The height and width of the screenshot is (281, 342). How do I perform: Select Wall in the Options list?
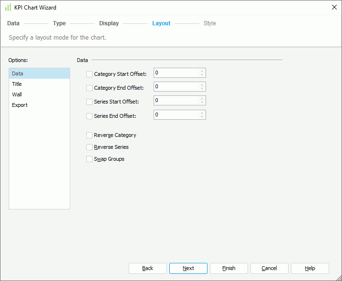(39, 94)
